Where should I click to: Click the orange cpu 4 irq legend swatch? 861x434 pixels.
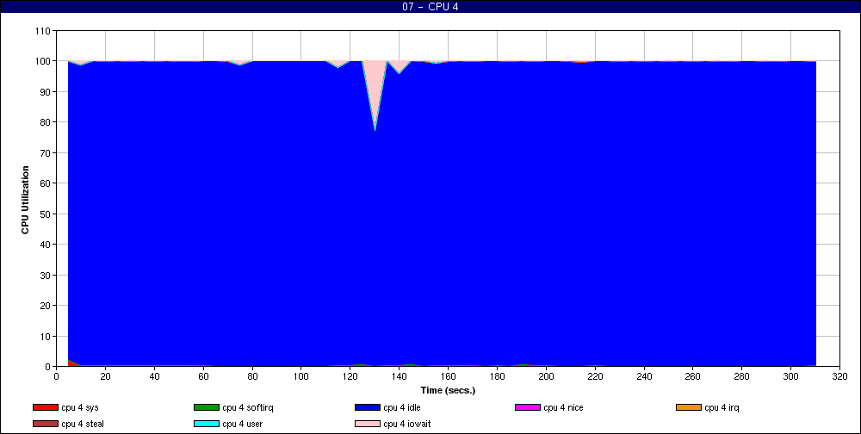pyautogui.click(x=689, y=407)
